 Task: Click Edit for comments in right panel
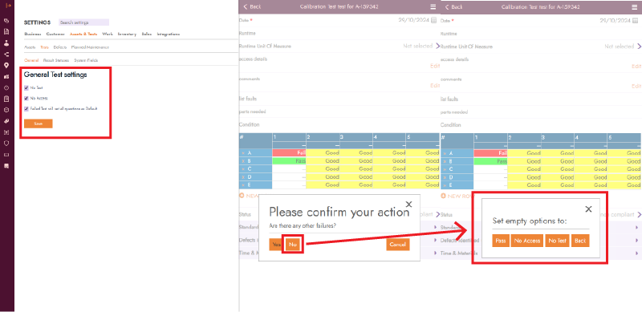pos(636,86)
